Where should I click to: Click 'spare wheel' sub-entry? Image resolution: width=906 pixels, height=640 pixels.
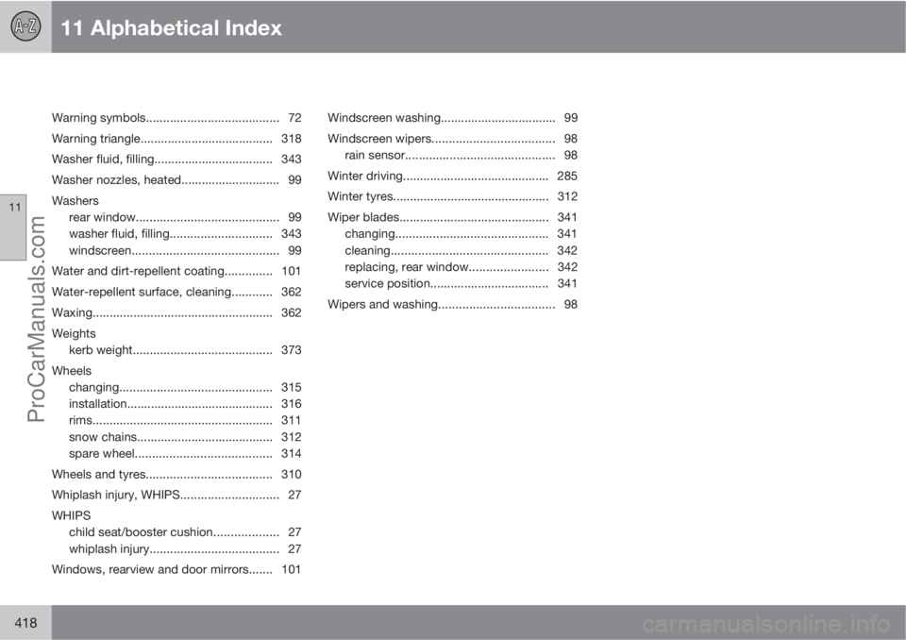click(x=185, y=454)
